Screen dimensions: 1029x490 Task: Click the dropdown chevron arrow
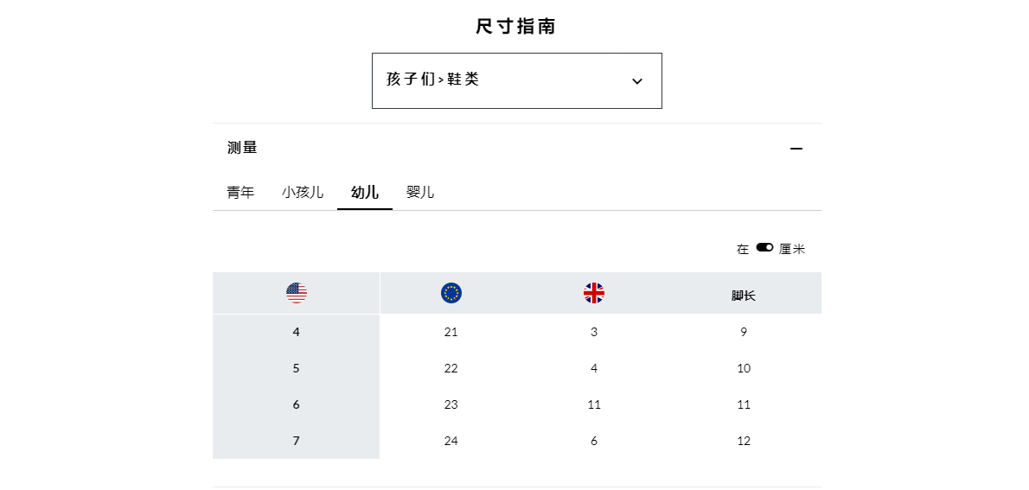[636, 81]
